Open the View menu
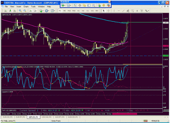Image resolution: width=170 pixels, height=123 pixels. coord(12,7)
